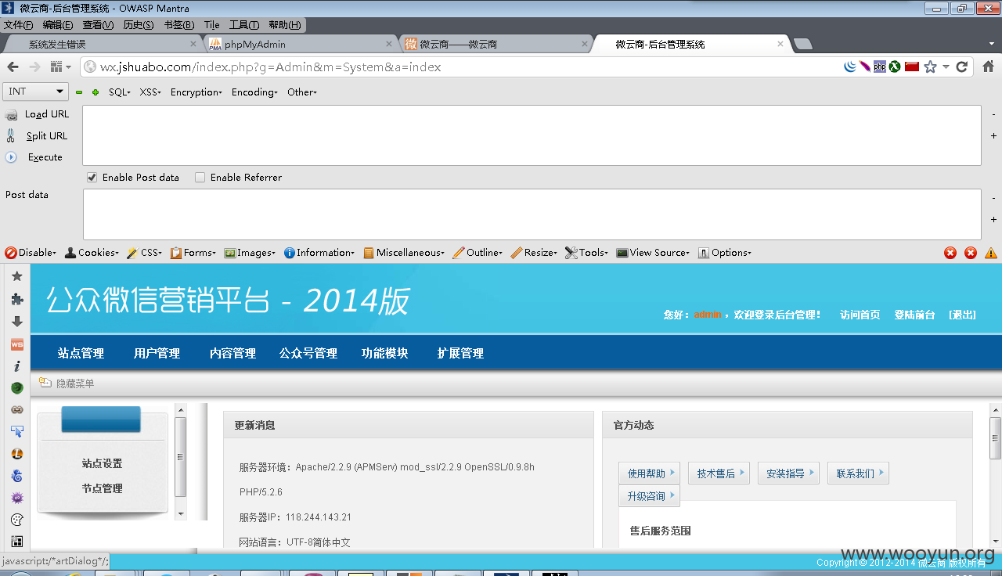This screenshot has width=1002, height=576.
Task: Switch to the phpMyAdmin tab
Action: coord(300,45)
